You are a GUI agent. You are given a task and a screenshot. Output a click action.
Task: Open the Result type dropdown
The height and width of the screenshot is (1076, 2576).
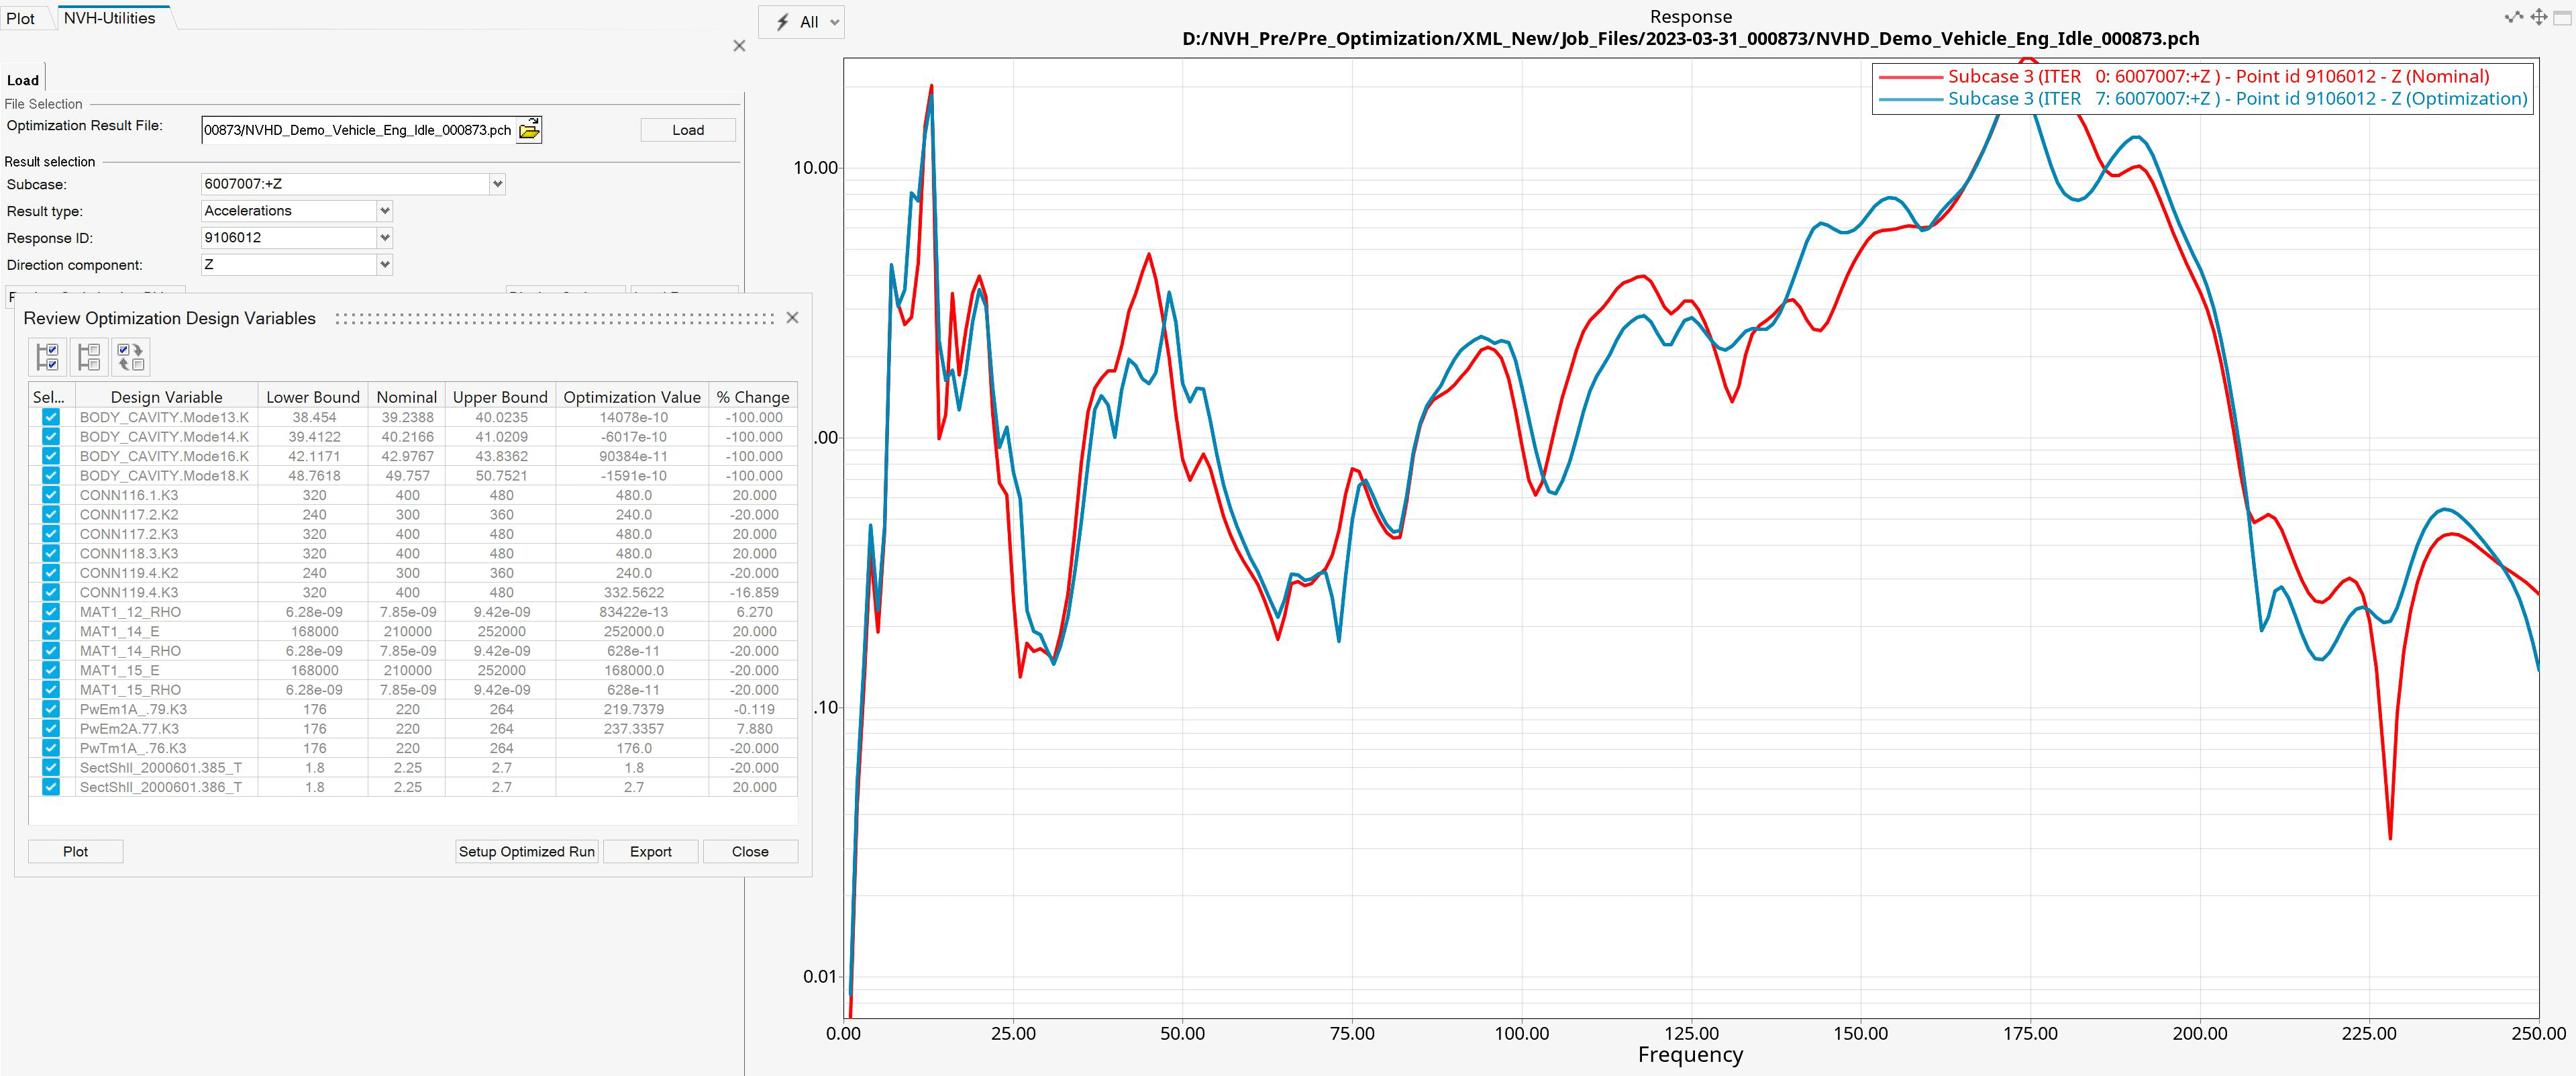[384, 211]
